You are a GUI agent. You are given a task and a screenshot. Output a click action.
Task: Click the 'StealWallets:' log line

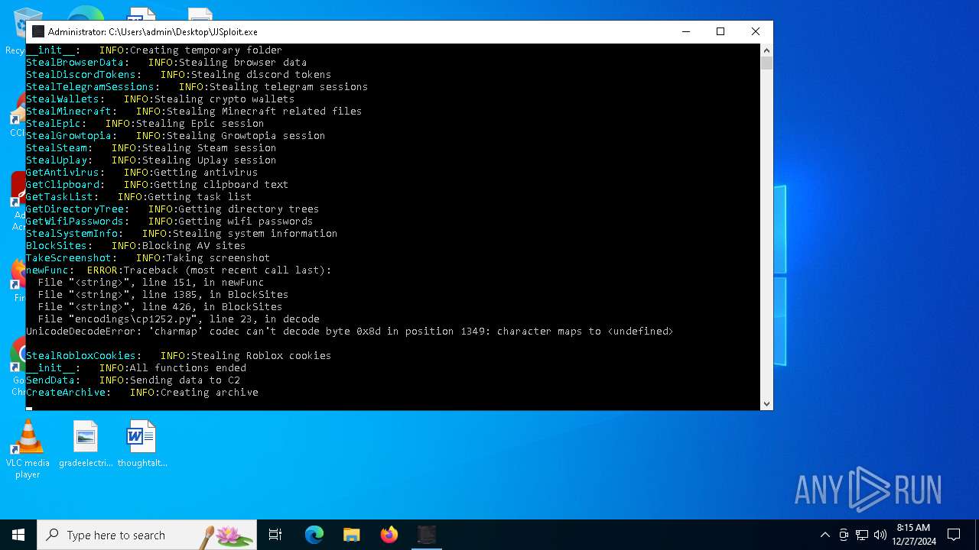[x=160, y=99]
